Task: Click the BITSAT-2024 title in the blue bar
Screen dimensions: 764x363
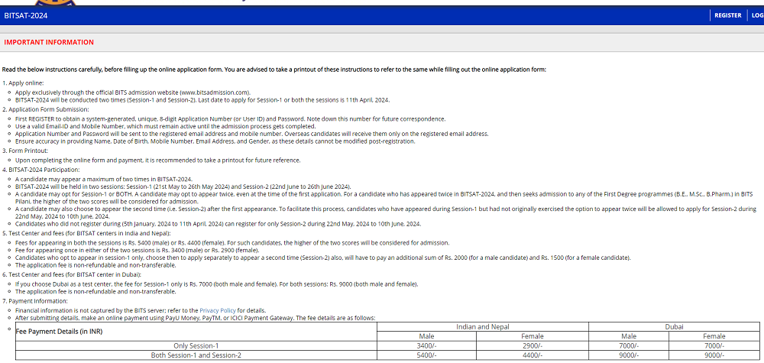Action: coord(26,15)
